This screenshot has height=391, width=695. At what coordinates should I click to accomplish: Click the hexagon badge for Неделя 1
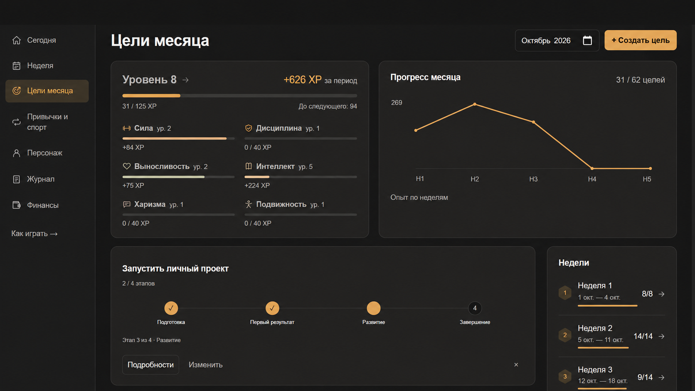coord(565,293)
